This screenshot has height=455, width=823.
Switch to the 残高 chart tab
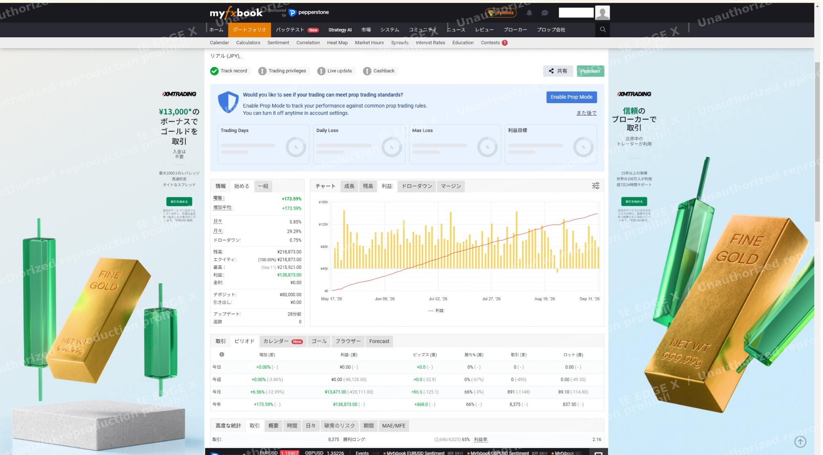tap(368, 186)
